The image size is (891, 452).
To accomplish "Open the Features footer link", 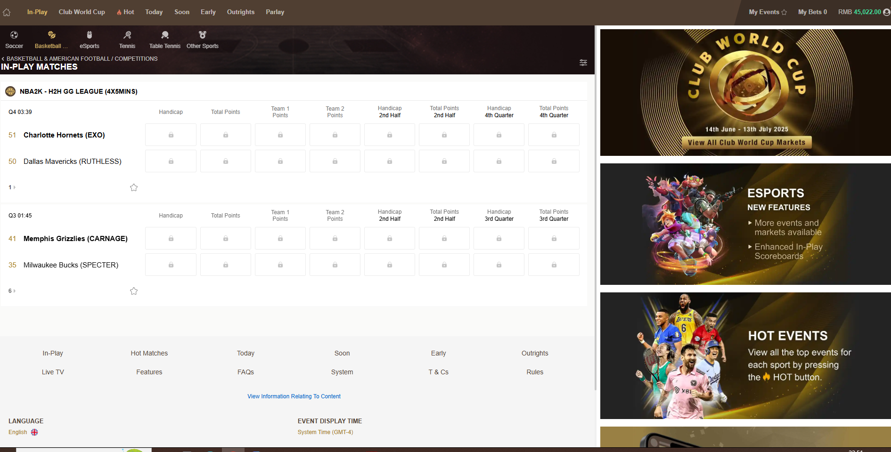I will click(x=149, y=372).
